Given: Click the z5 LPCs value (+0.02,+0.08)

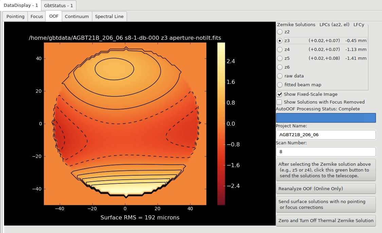Looking at the screenshot, I should (324, 58).
